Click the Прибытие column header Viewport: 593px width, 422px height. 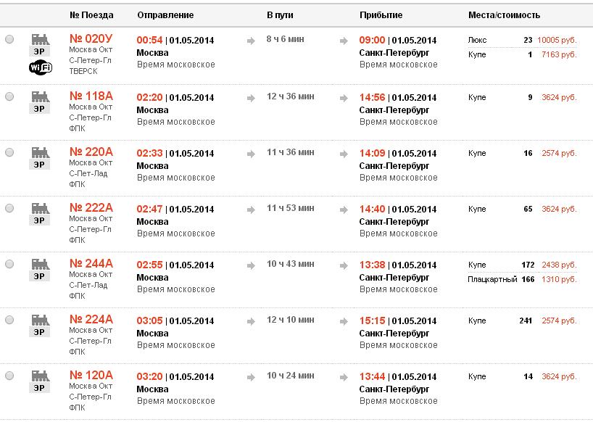coord(381,15)
